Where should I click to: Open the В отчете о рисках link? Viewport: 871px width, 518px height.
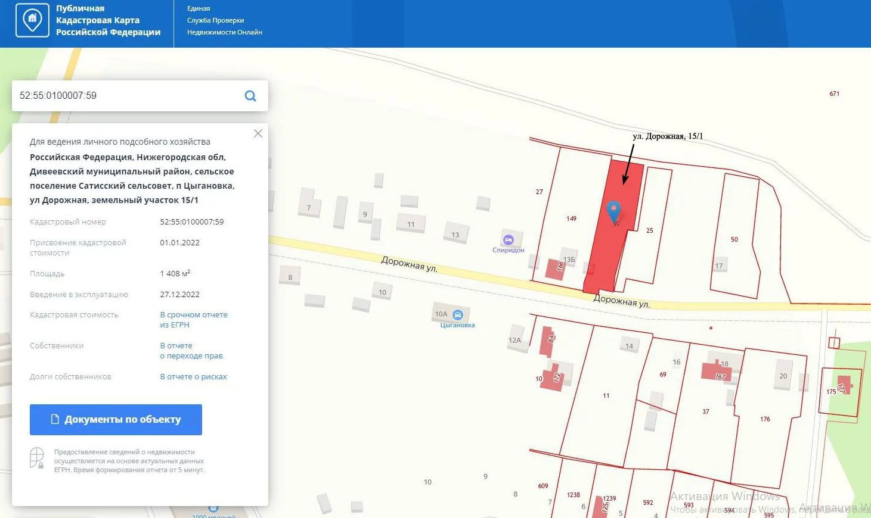(193, 377)
